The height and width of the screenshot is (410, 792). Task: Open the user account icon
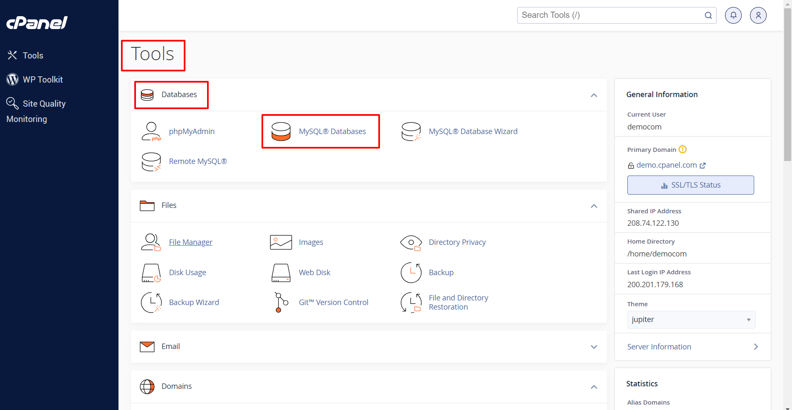pyautogui.click(x=758, y=15)
